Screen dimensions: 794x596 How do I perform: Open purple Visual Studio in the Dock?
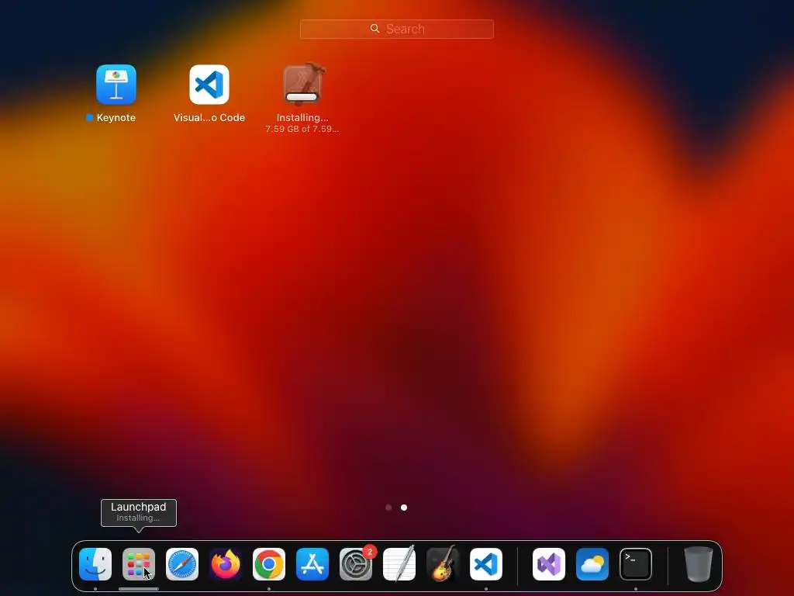point(549,564)
